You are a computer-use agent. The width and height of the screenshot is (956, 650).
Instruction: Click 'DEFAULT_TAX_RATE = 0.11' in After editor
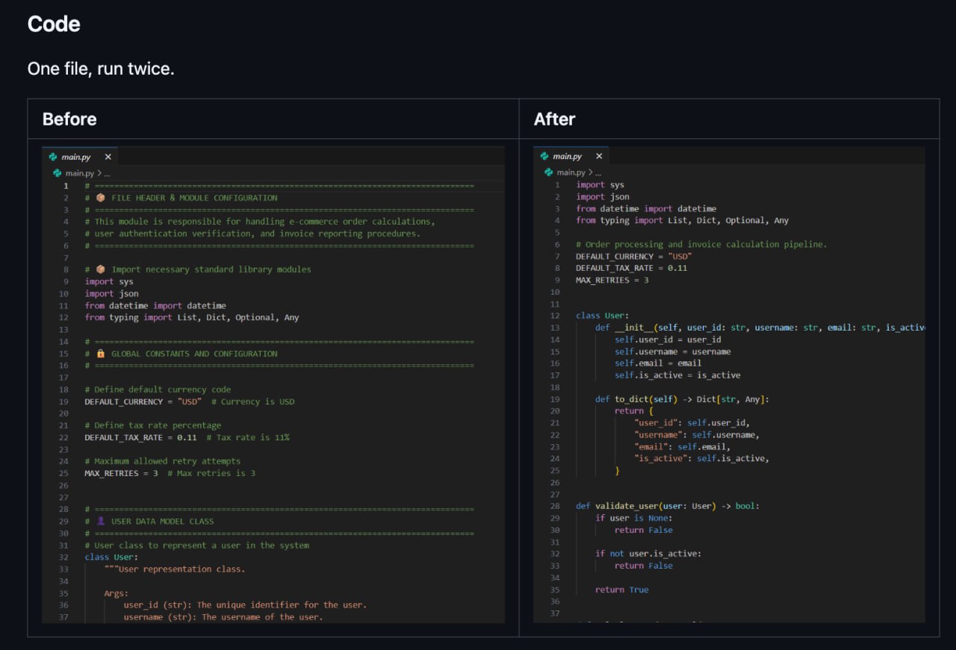coord(632,268)
